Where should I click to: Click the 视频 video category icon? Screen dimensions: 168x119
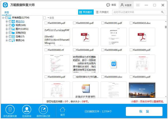(x=13, y=25)
